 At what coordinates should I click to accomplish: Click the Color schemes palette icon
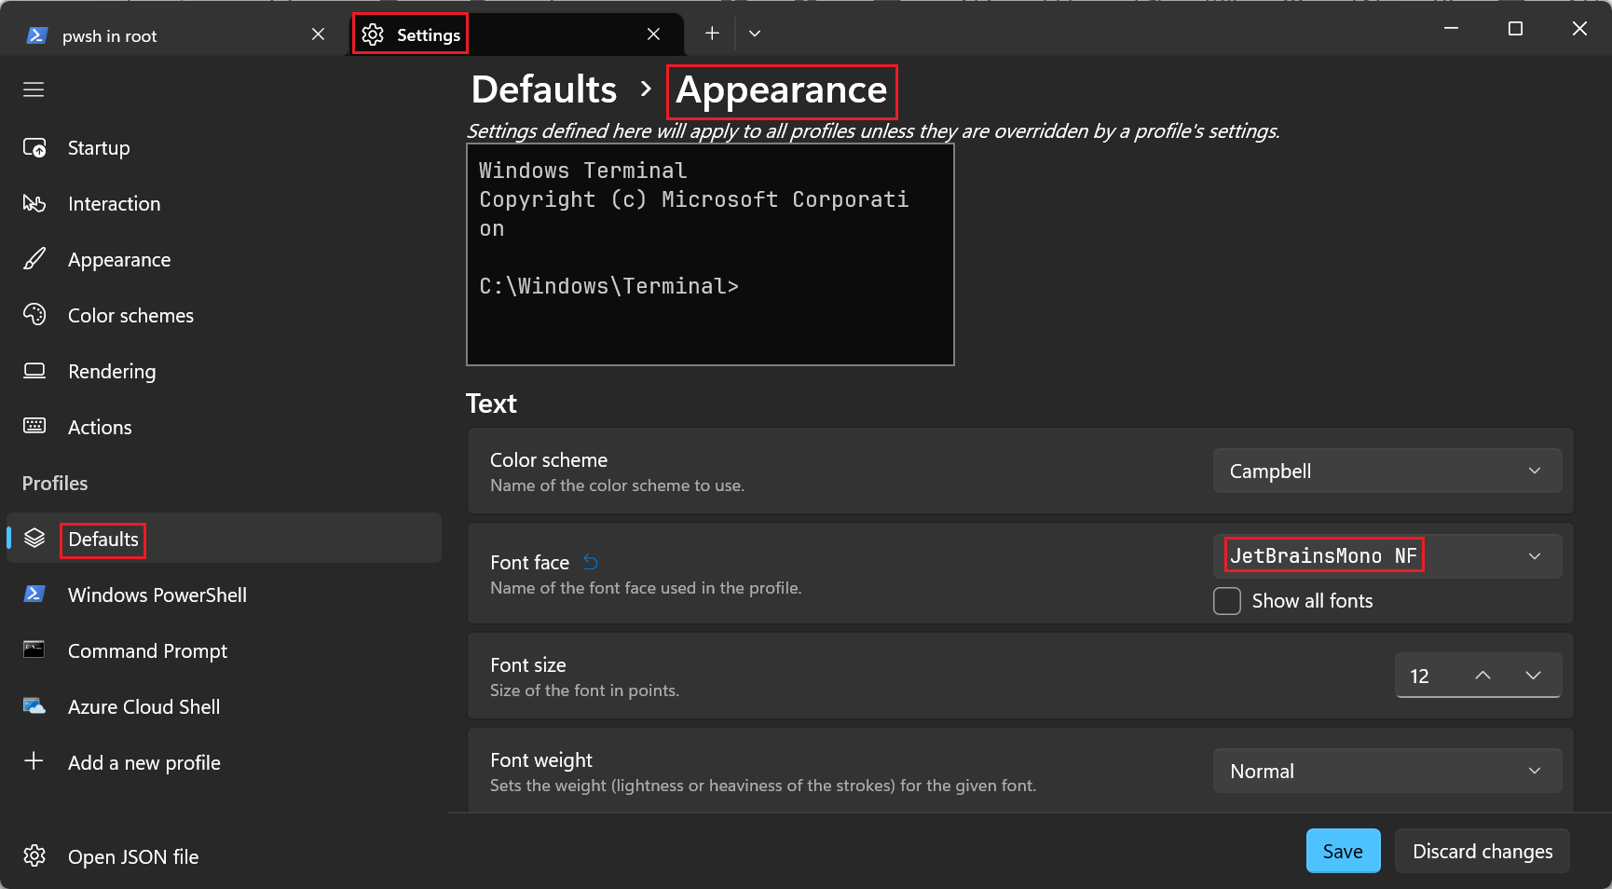click(x=34, y=315)
